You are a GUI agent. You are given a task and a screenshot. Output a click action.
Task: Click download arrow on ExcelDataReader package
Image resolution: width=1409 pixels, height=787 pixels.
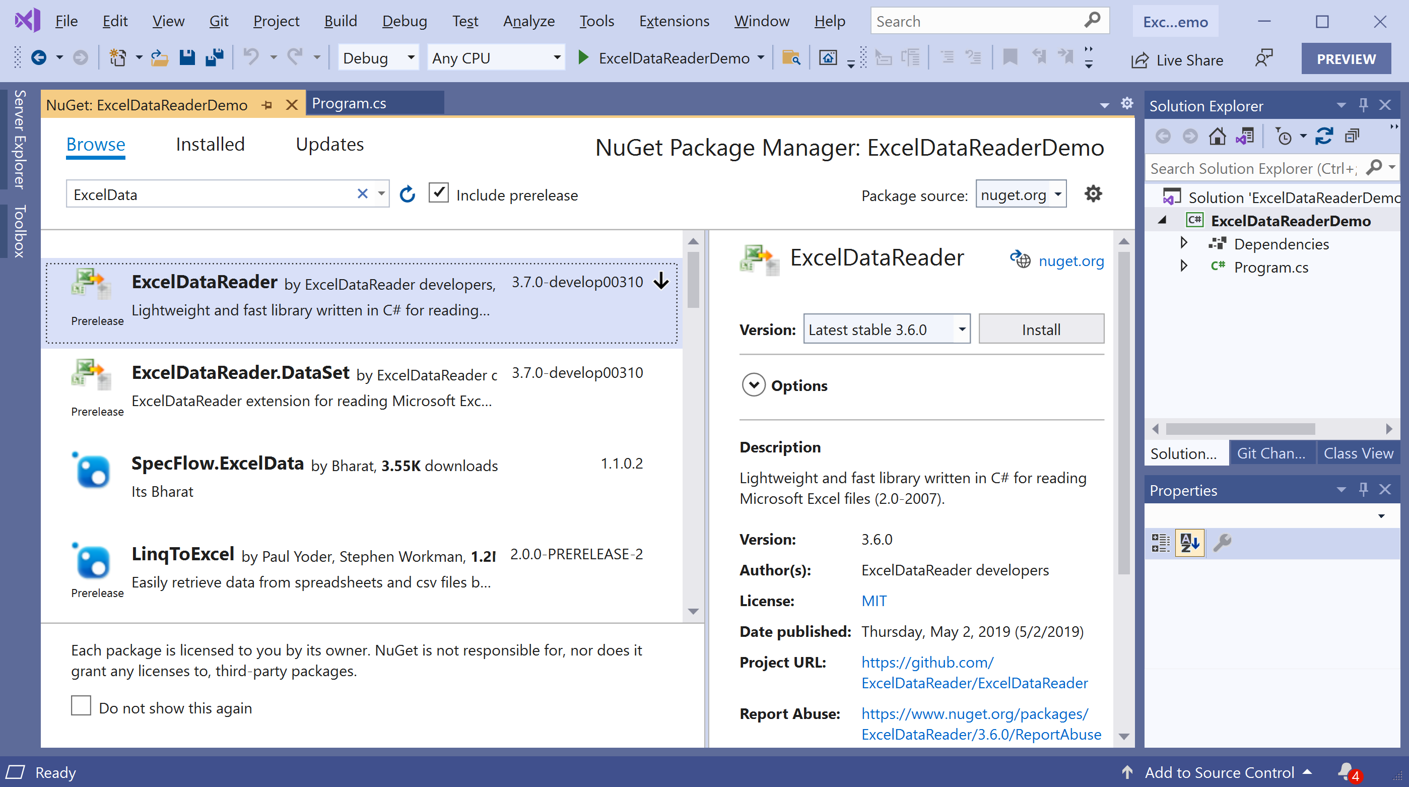tap(661, 281)
